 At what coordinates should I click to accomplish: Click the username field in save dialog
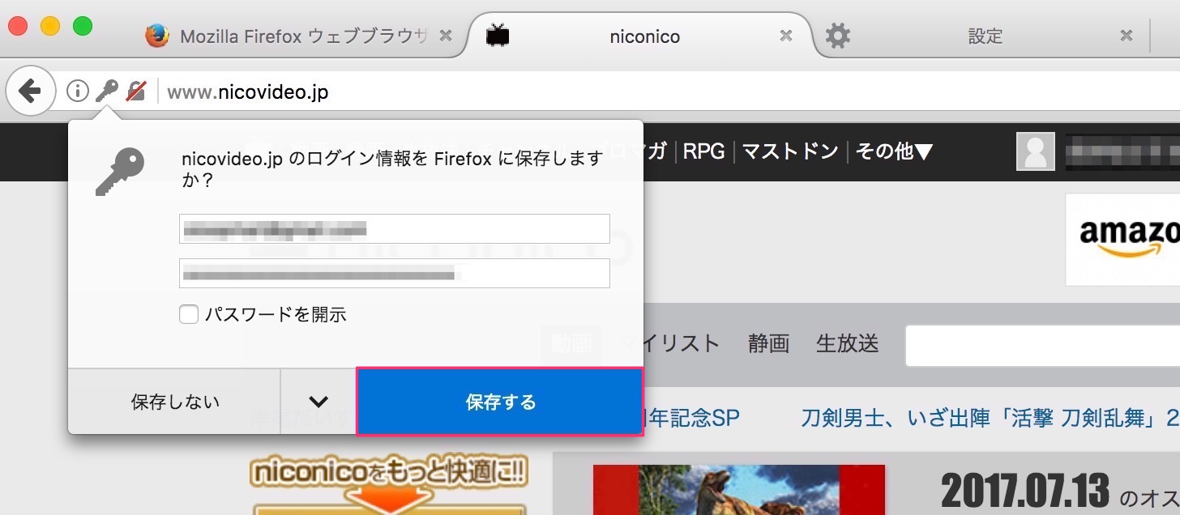(x=394, y=229)
